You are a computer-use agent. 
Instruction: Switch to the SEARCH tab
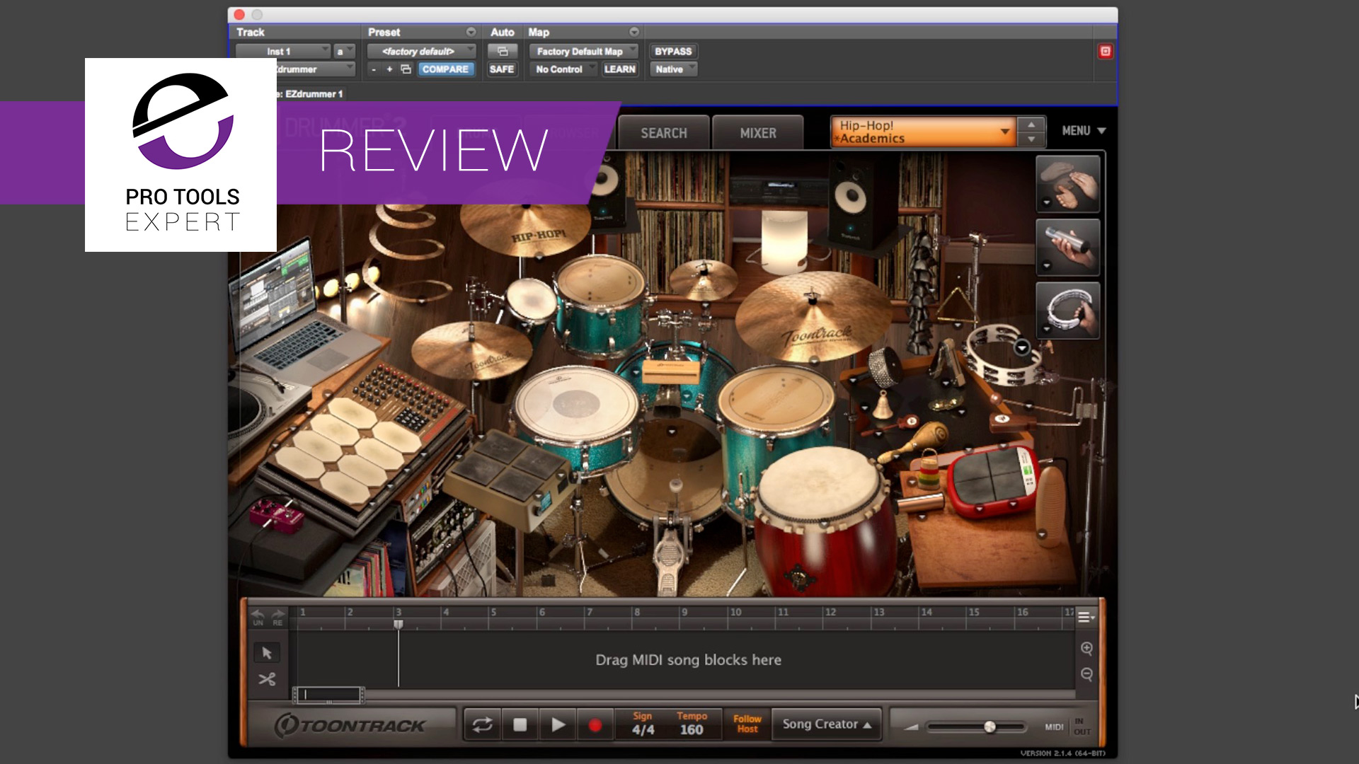click(663, 133)
